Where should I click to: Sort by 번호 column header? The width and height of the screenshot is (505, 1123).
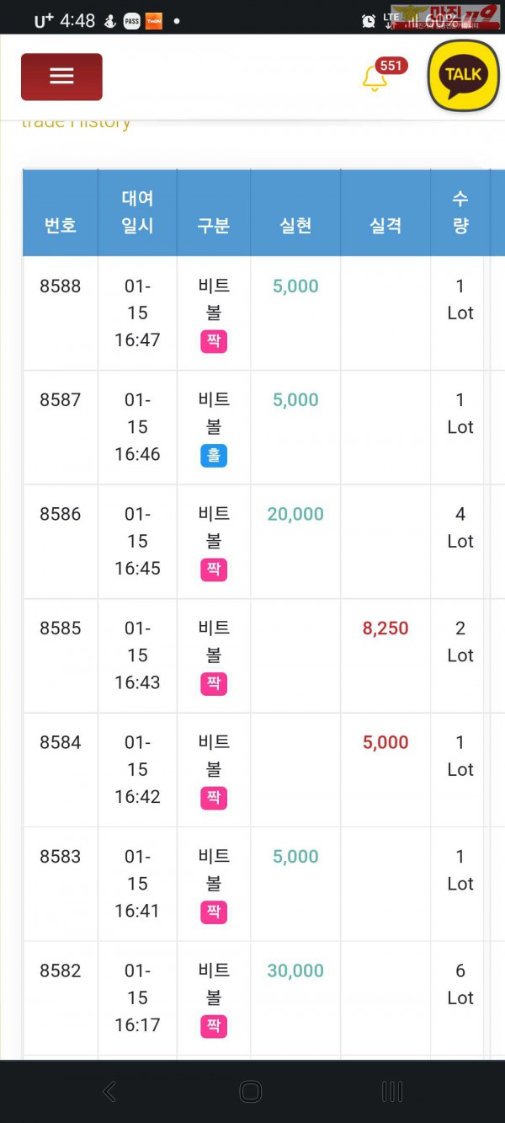(x=61, y=226)
